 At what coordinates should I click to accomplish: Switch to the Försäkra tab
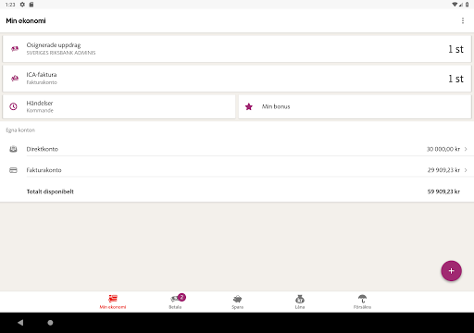[362, 302]
